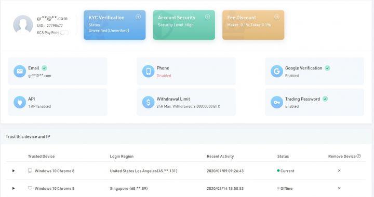Screen dimensions: 374x197
Task: Click the arrow icon on KYC Verification card
Action: pos(138,17)
